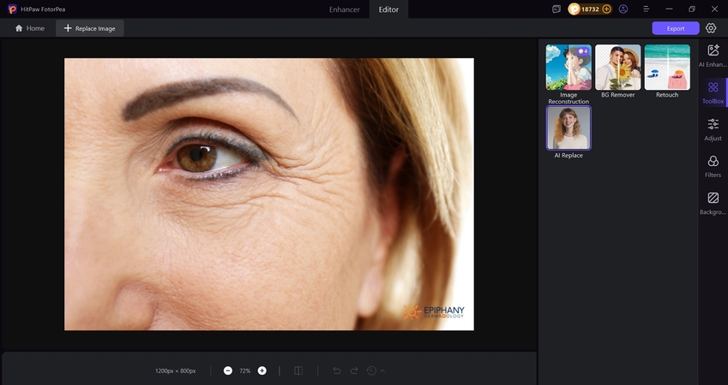Click the Replace Image button

click(91, 28)
